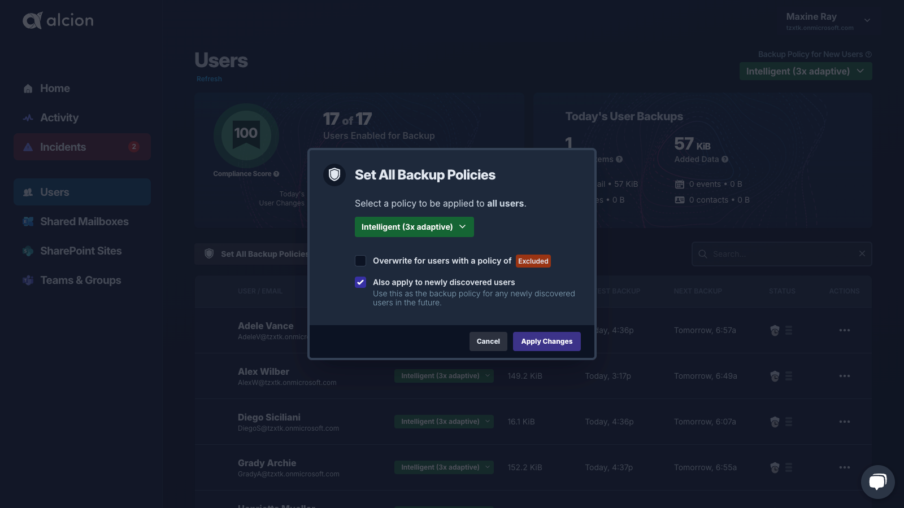904x508 pixels.
Task: Open Activity via its waveform icon
Action: (27, 117)
